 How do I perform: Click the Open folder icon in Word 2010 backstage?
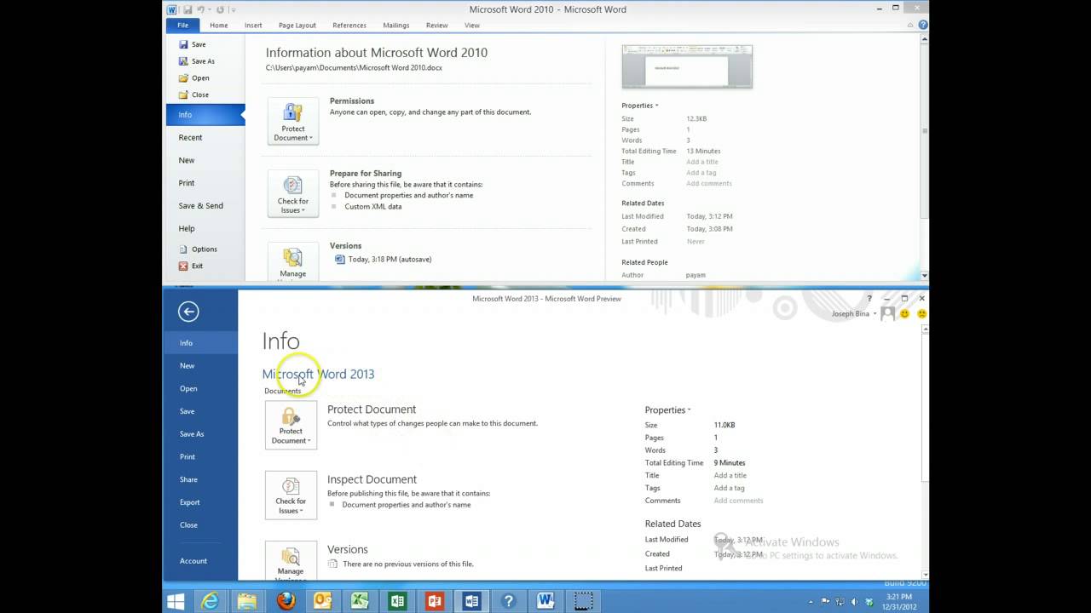(x=183, y=77)
